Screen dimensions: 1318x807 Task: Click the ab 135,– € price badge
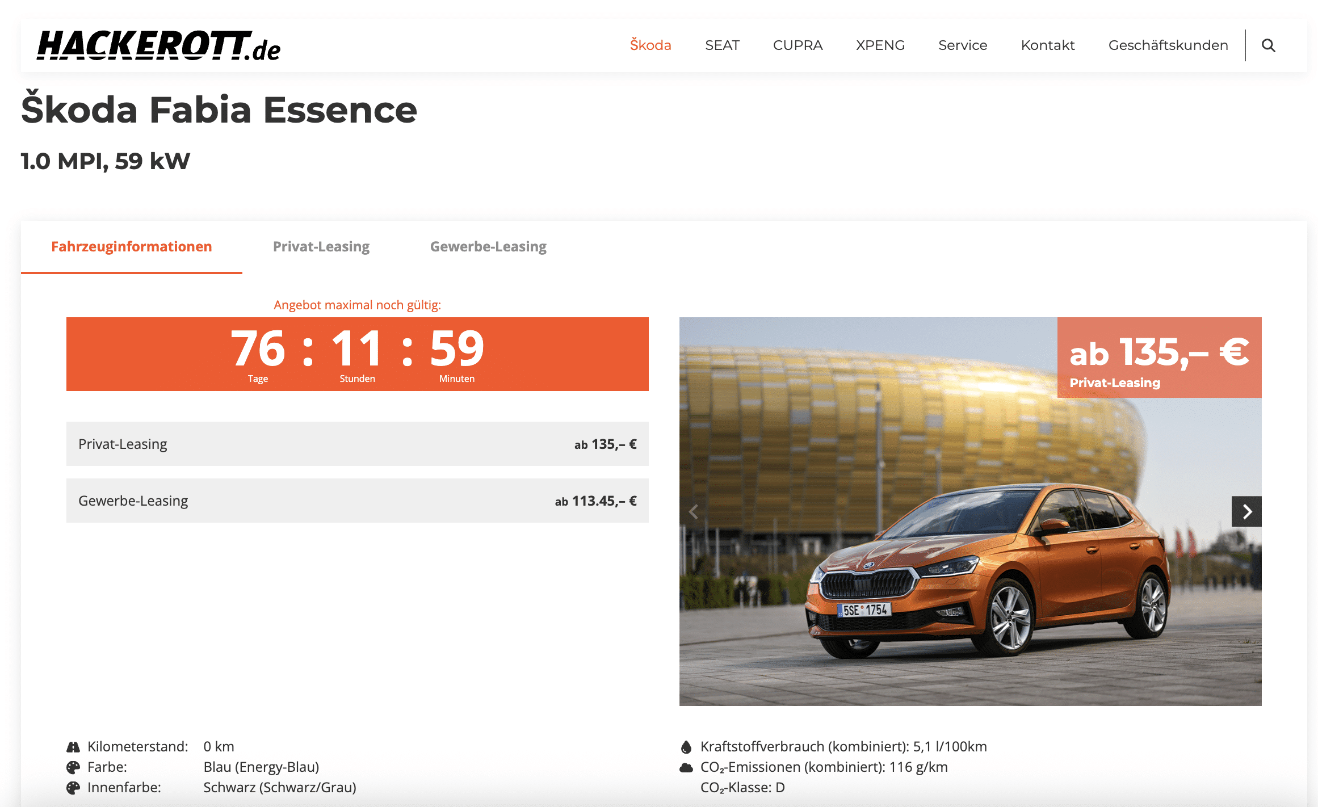click(x=1160, y=358)
